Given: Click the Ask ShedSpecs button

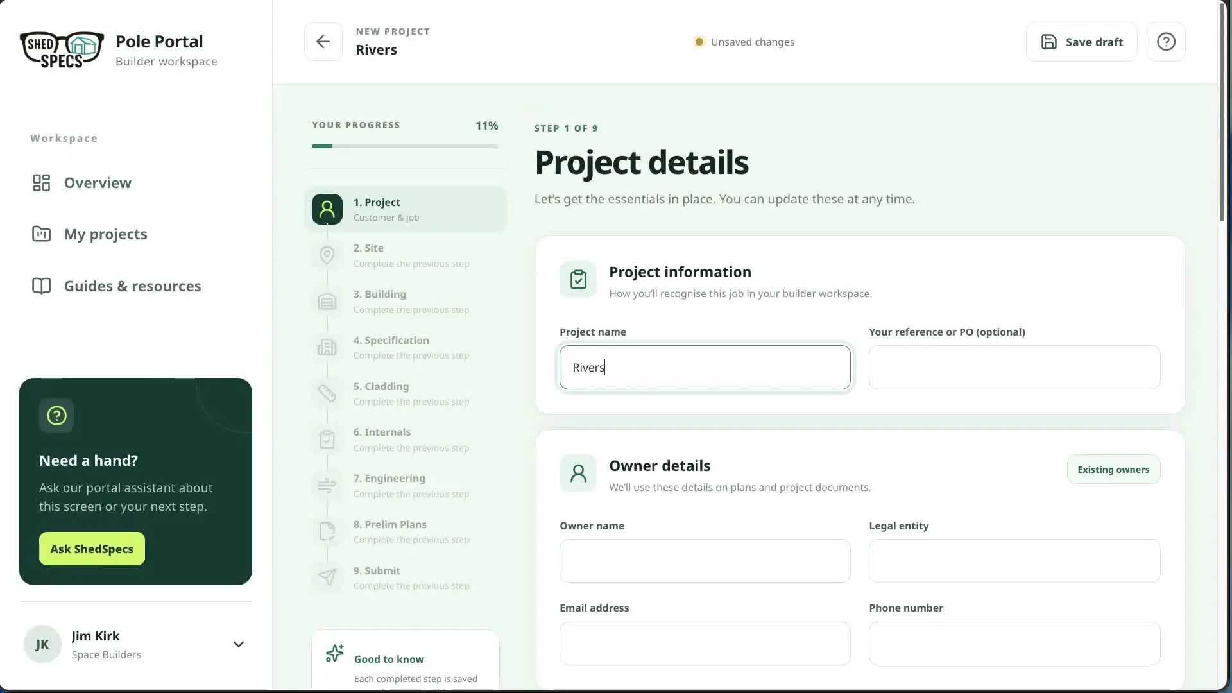Looking at the screenshot, I should [92, 549].
